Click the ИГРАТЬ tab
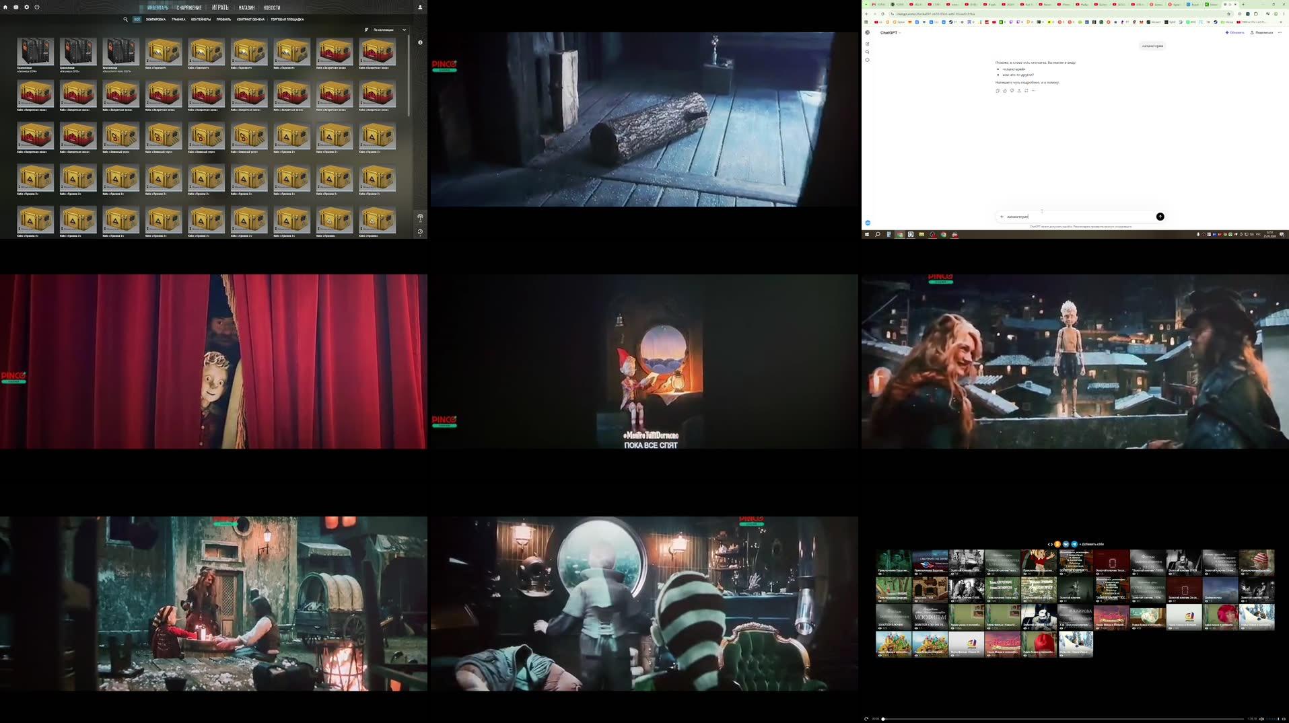The width and height of the screenshot is (1289, 723). point(220,7)
